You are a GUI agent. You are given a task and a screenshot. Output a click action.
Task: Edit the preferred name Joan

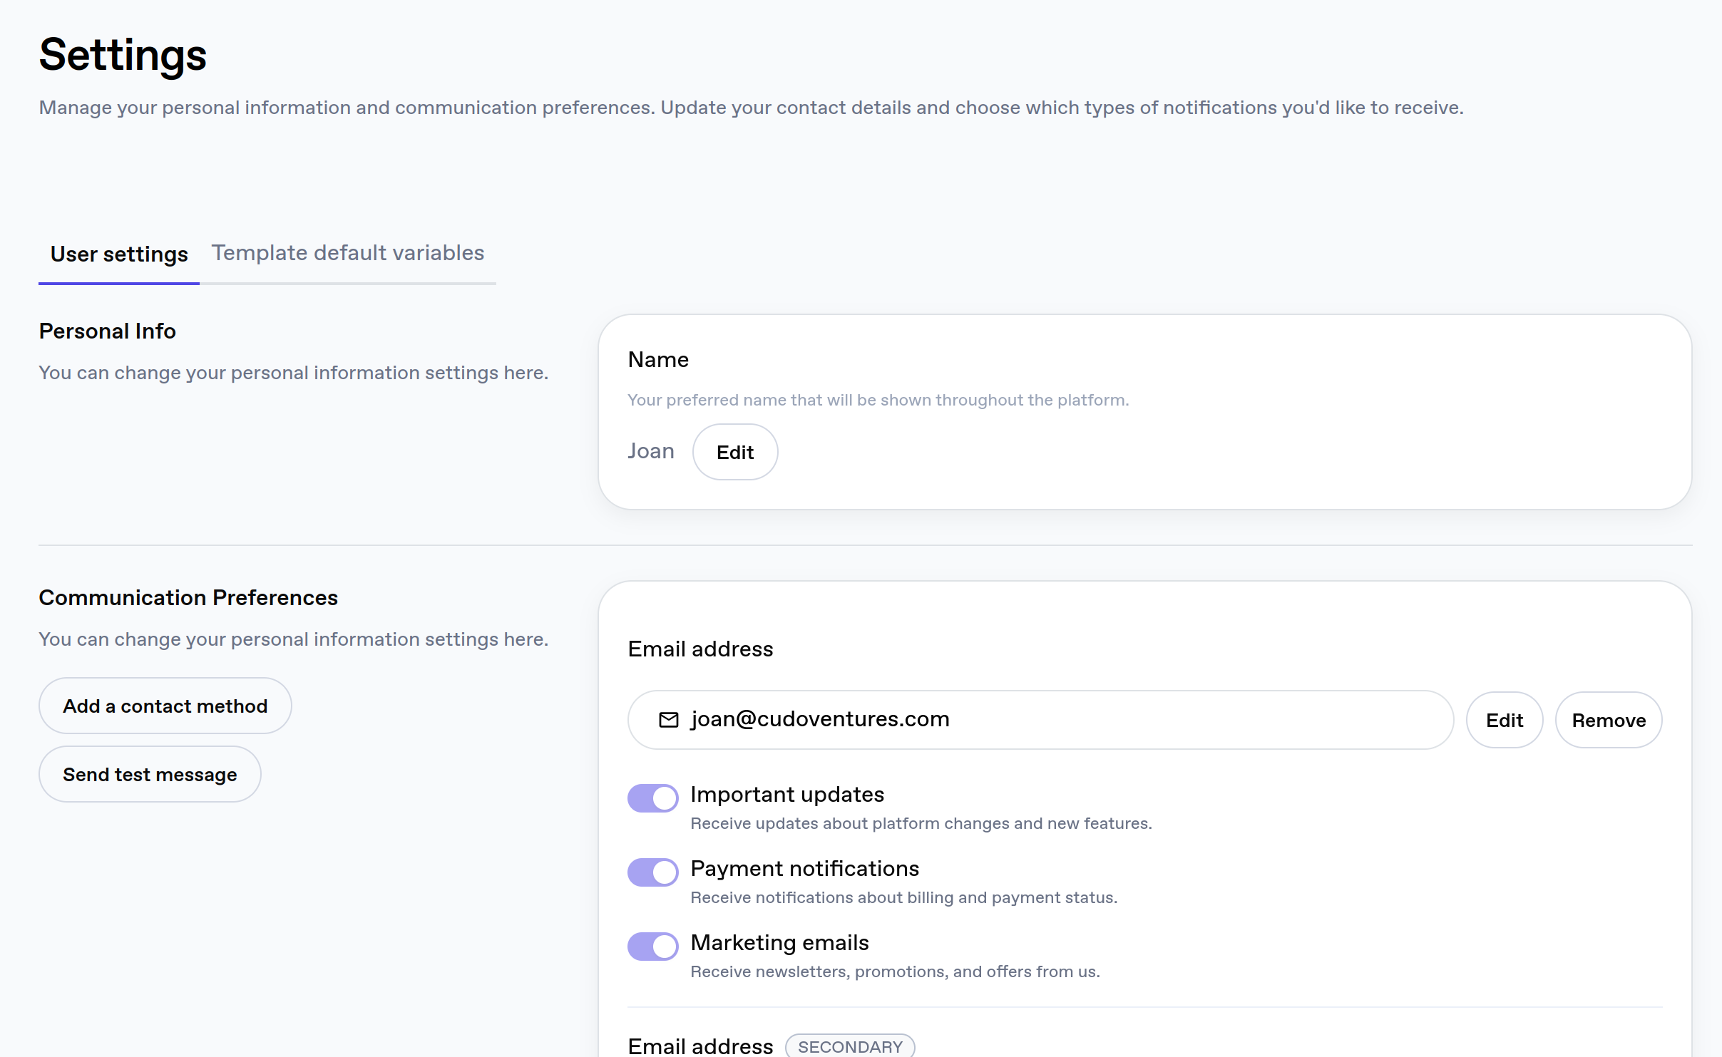pyautogui.click(x=734, y=452)
